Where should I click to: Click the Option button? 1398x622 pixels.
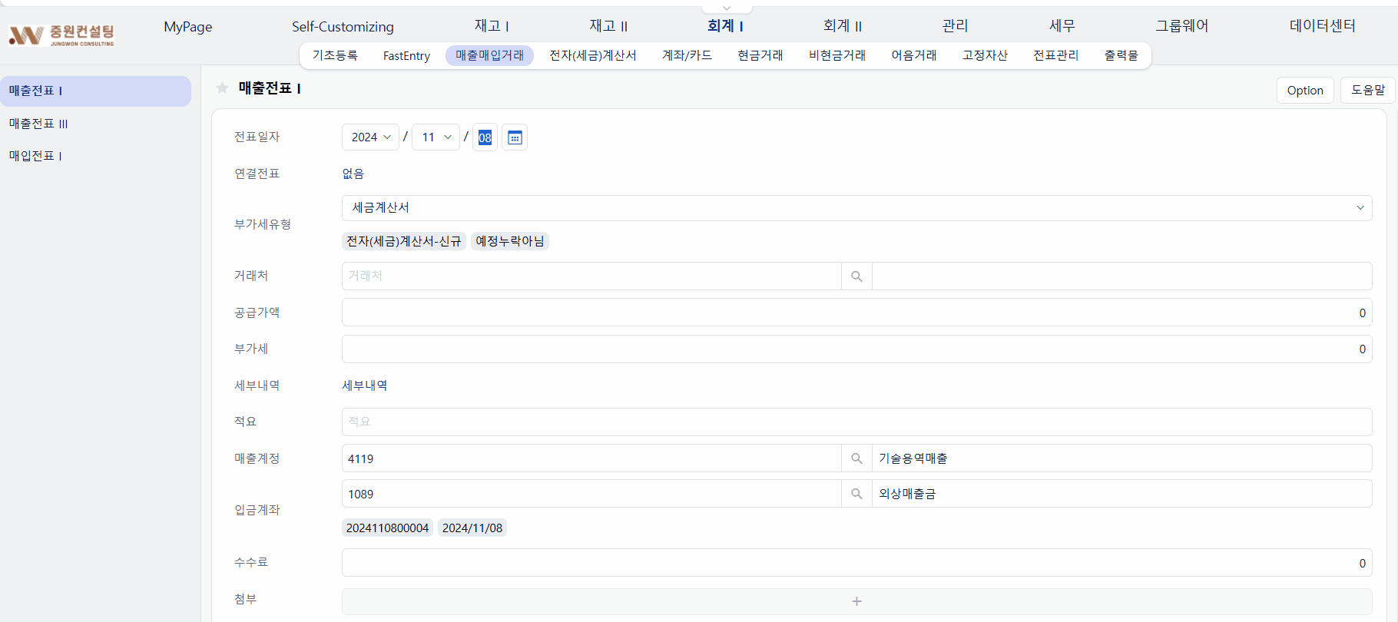point(1305,90)
